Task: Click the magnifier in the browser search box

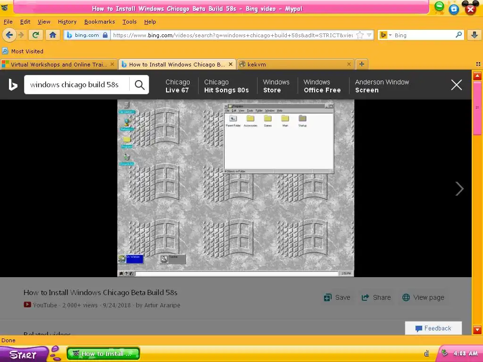Action: [458, 35]
